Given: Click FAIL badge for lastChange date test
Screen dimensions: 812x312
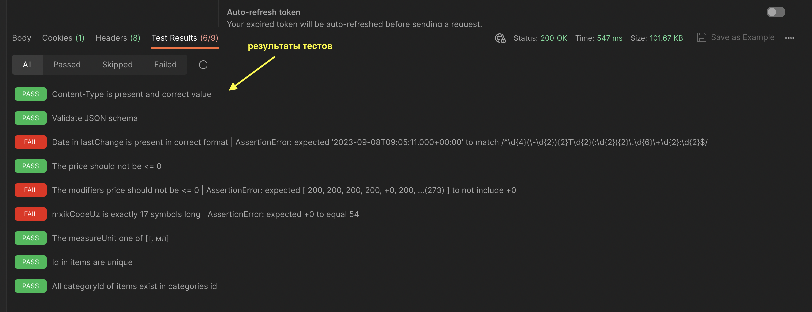Looking at the screenshot, I should click(31, 142).
